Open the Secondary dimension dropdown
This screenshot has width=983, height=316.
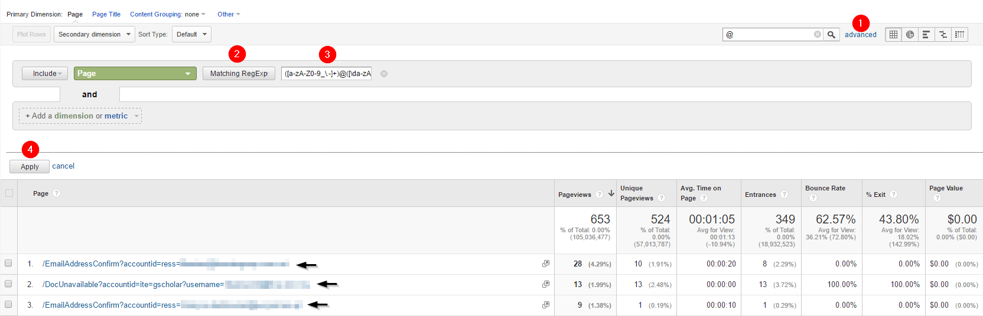point(95,34)
